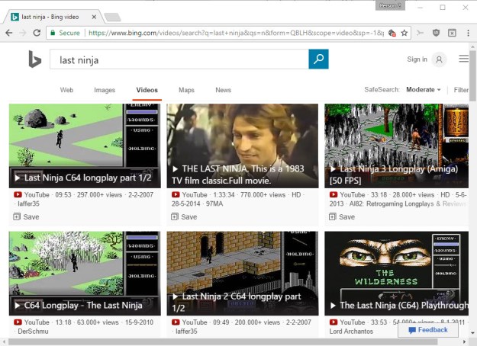Switch to the Web tab
This screenshot has height=346, width=477.
66,90
